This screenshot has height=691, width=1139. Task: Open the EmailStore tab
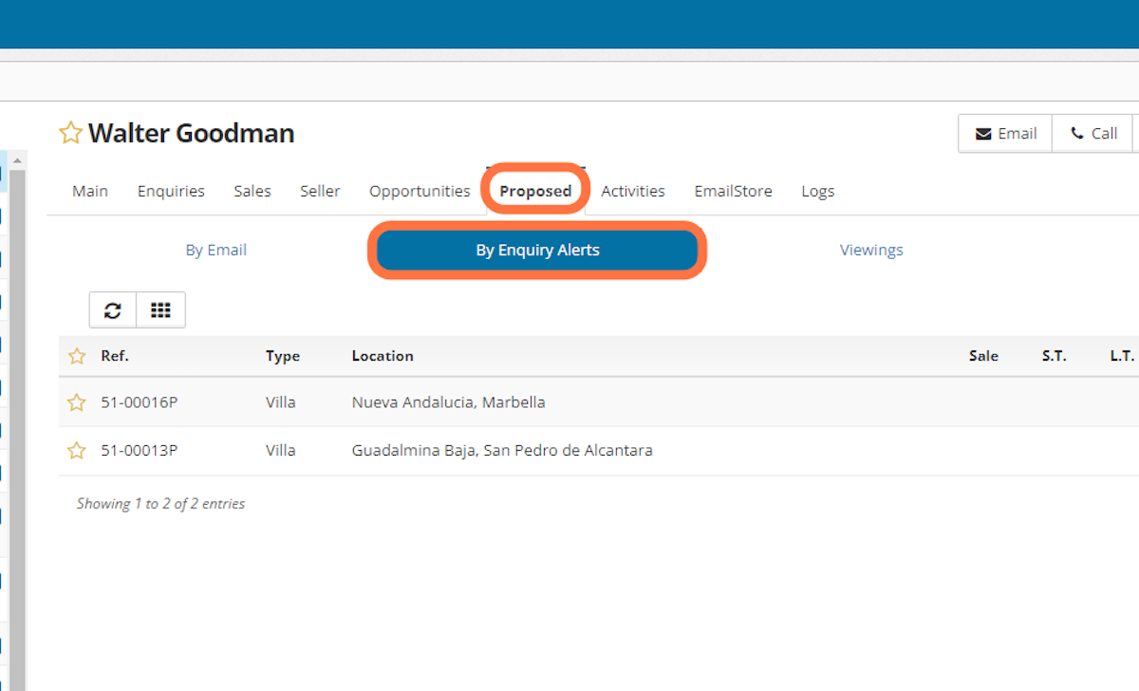pyautogui.click(x=733, y=191)
